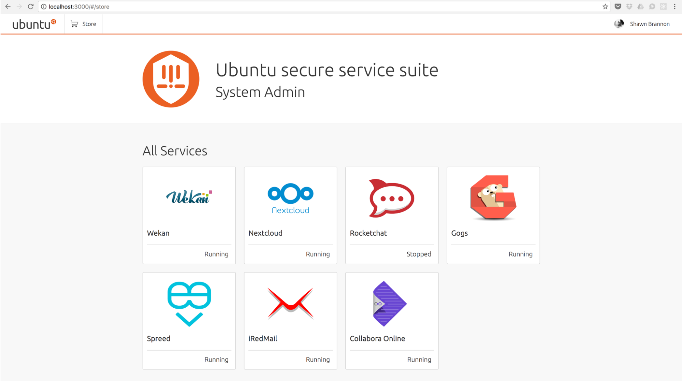
Task: Click the browser back arrow
Action: coord(8,6)
